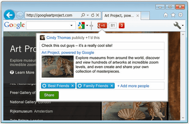Click the search magnifier in address bar
This screenshot has width=189, height=124.
point(83,15)
